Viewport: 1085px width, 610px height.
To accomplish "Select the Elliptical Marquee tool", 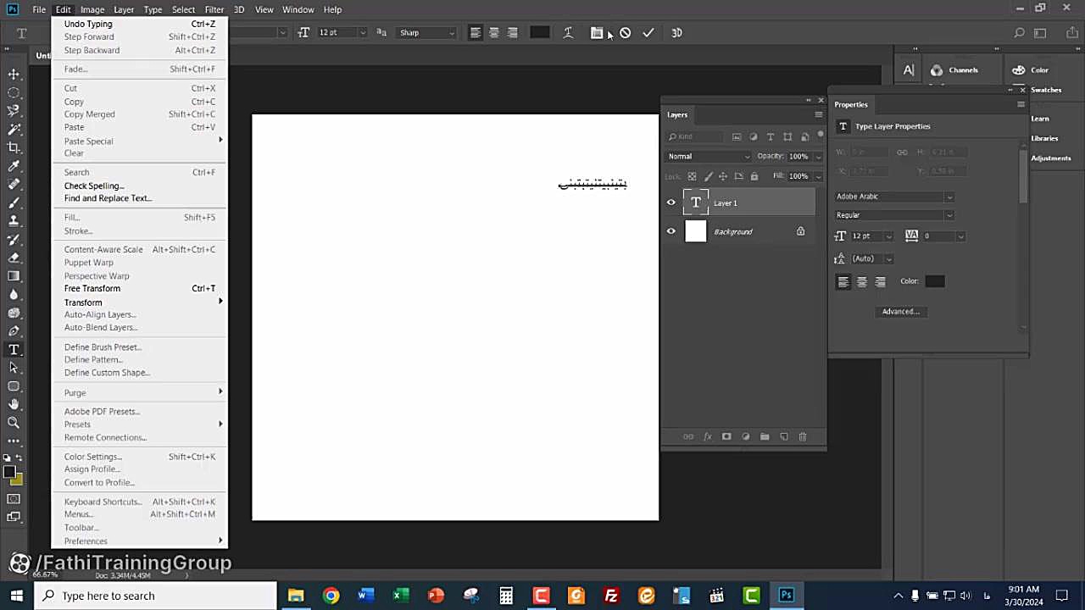I will [x=14, y=92].
